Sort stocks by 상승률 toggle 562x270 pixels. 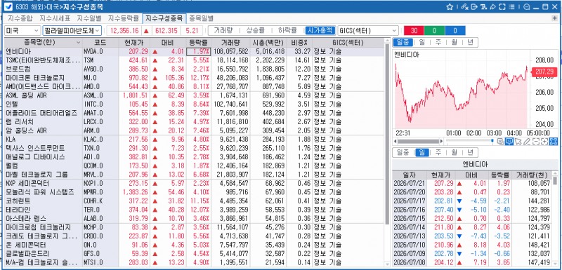256,31
